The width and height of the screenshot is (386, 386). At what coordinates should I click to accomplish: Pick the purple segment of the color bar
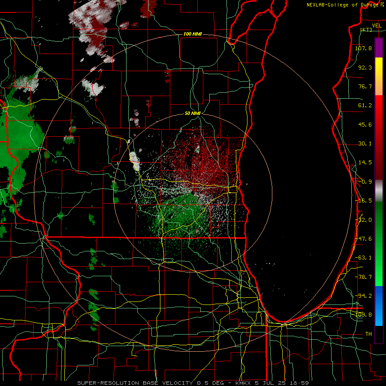379,48
